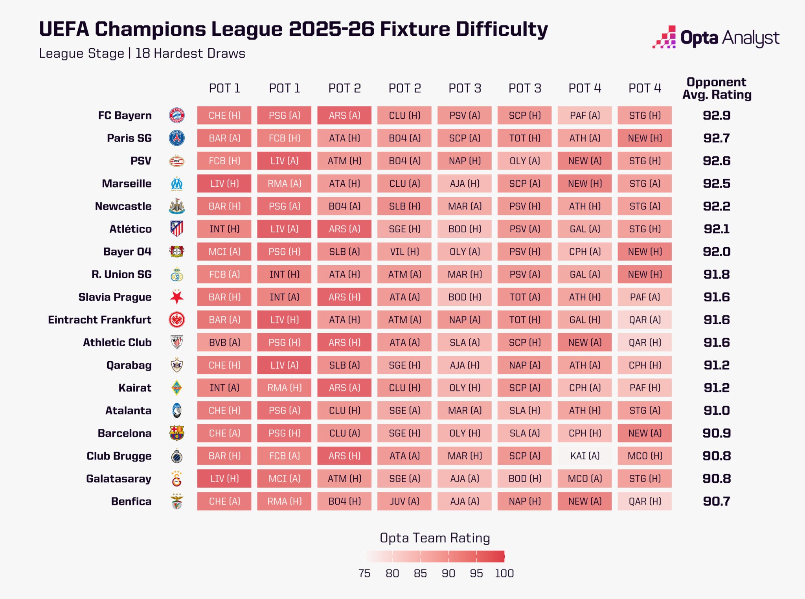The image size is (805, 599).
Task: Click the FC Bayern club crest
Action: [x=177, y=116]
